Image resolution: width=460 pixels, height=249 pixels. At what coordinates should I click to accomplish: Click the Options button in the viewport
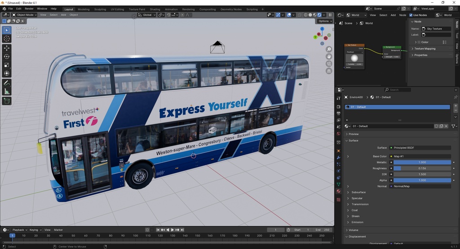pyautogui.click(x=324, y=21)
